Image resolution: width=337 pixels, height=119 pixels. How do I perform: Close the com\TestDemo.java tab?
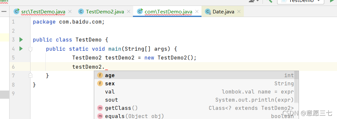pos(197,11)
